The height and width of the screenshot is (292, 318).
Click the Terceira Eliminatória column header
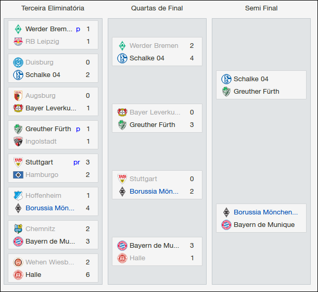tap(53, 8)
